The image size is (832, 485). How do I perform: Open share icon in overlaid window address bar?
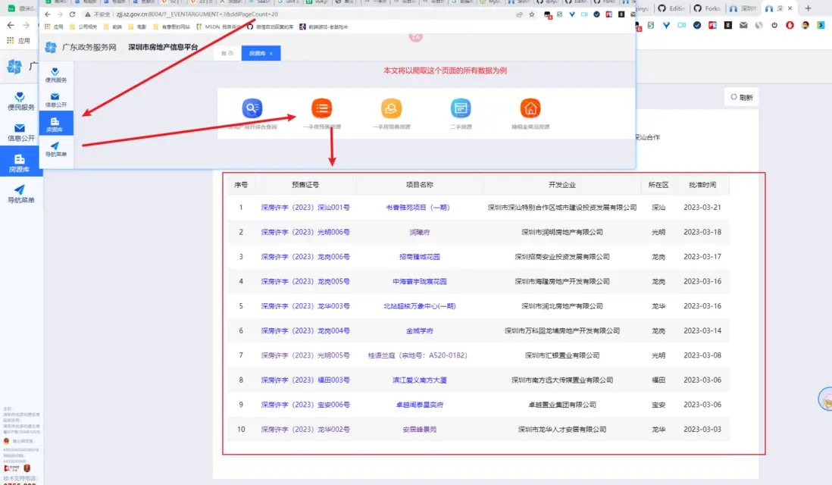(519, 14)
